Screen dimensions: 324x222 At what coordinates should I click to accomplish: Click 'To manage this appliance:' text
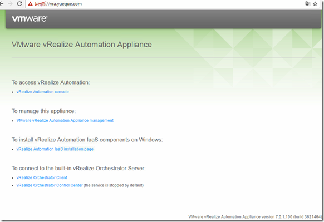point(43,111)
